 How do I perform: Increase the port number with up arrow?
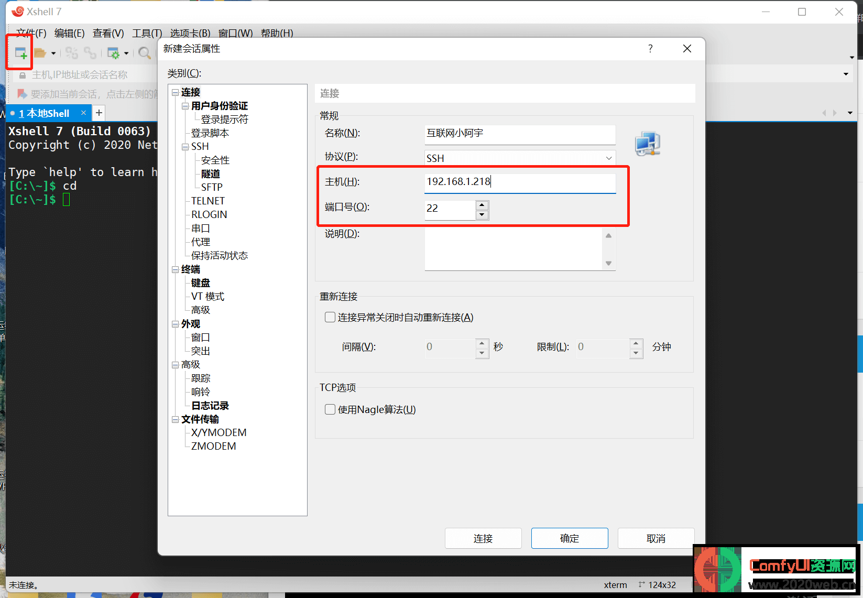pyautogui.click(x=482, y=205)
